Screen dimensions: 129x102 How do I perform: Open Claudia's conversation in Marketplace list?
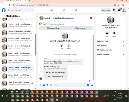click(18, 40)
